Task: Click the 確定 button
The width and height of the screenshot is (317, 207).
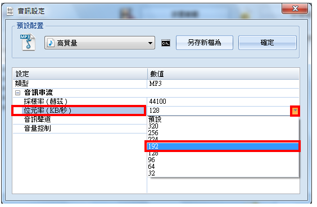Action: (x=268, y=43)
